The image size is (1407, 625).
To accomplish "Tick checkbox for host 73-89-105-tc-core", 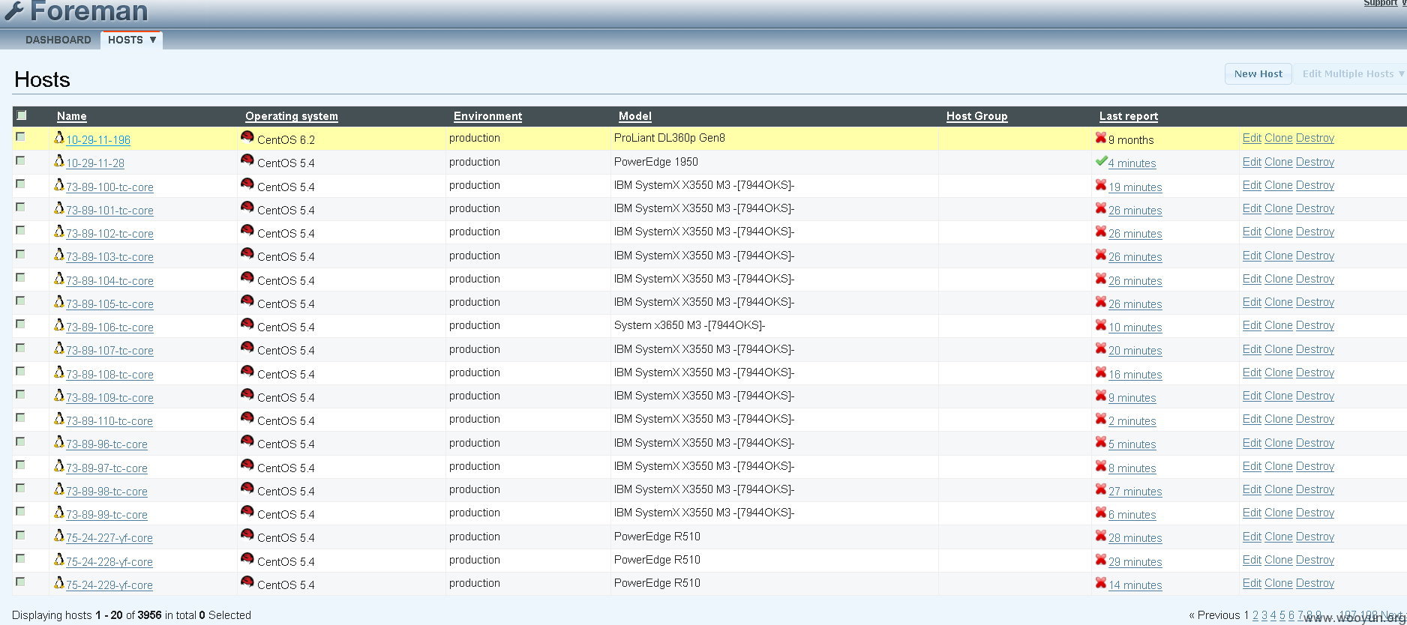I will click(20, 301).
